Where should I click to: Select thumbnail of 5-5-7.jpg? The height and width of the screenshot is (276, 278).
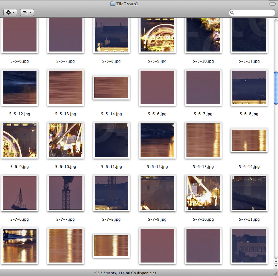(x=65, y=35)
